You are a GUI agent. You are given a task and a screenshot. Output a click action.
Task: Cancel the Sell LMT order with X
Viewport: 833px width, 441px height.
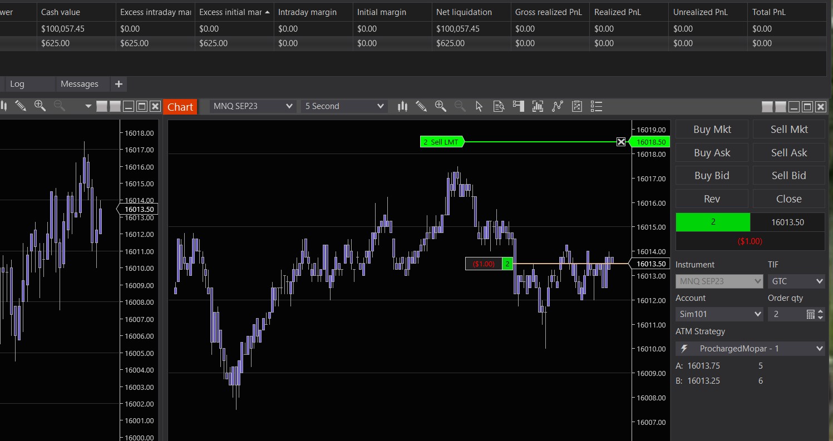point(621,142)
